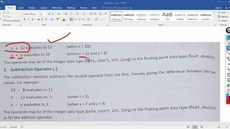Expand borders dropdown arrow

pos(105,19)
